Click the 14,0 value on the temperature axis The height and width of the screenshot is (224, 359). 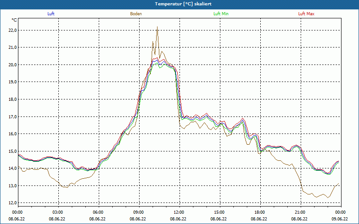12,168
